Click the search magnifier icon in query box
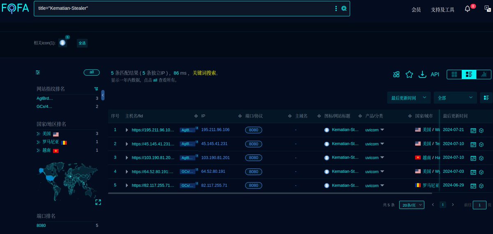Screen dimensions: 493x234 point(344,8)
